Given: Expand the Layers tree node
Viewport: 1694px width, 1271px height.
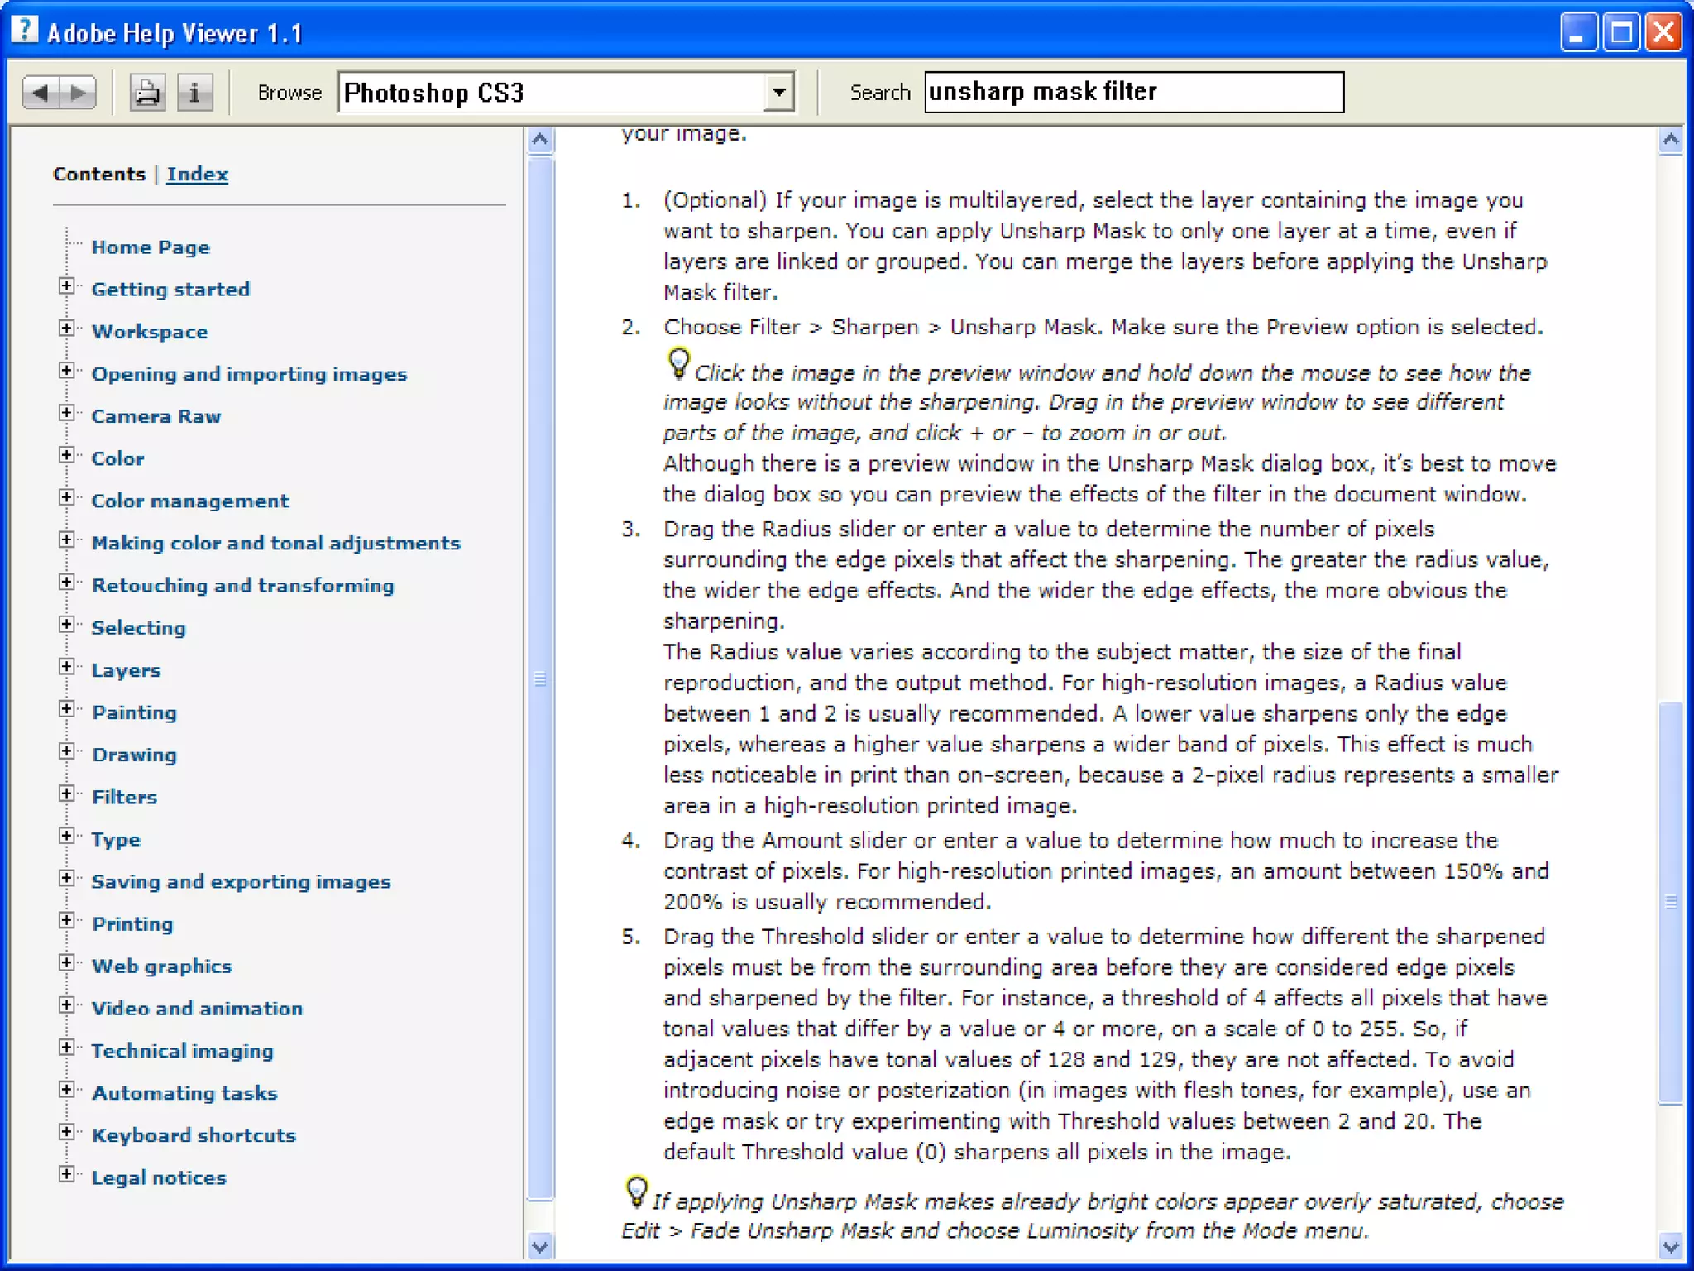Looking at the screenshot, I should pos(67,667).
